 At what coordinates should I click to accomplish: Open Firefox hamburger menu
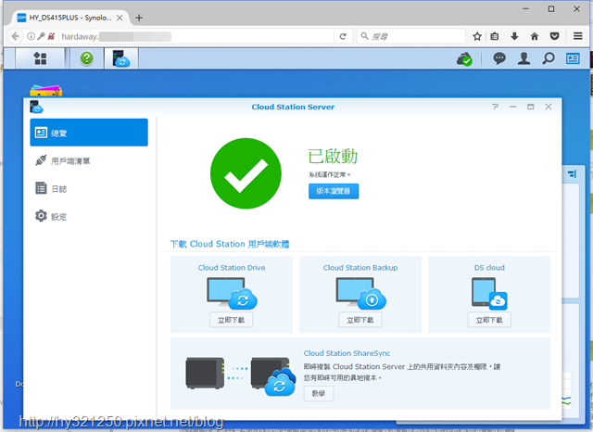point(577,36)
